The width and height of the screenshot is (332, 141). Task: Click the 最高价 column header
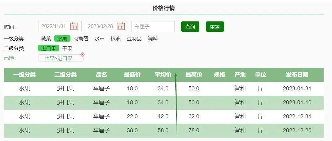click(x=194, y=75)
